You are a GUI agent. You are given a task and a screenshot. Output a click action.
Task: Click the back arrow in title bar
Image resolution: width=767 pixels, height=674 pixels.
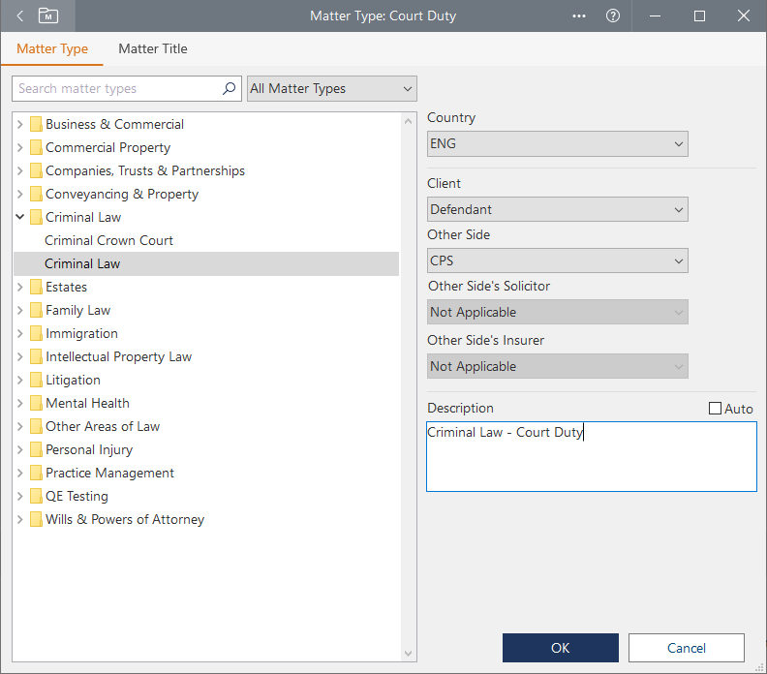tap(20, 15)
